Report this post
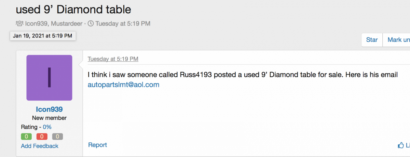The width and height of the screenshot is (410, 157). pos(97,145)
